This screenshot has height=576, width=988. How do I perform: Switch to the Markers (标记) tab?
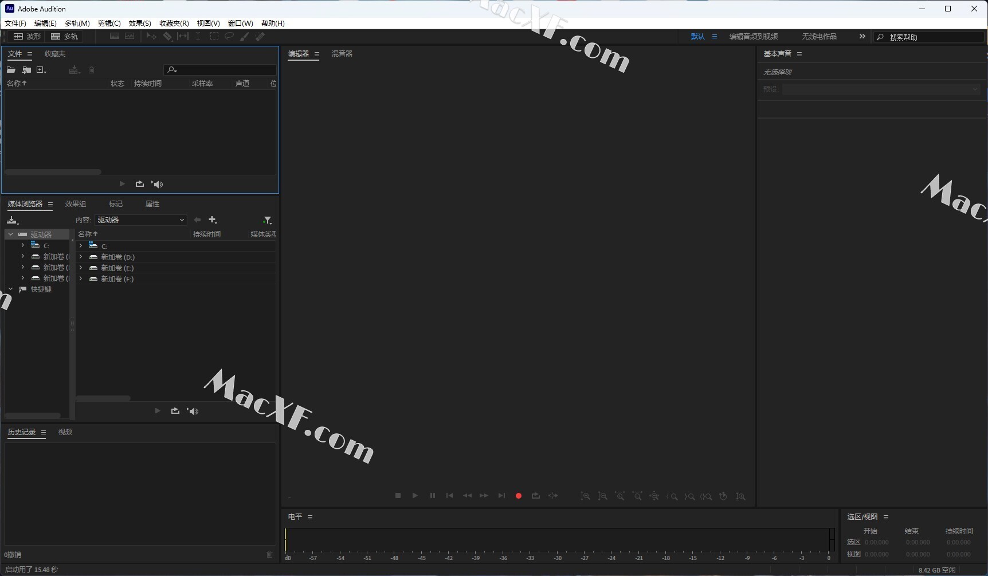[116, 204]
